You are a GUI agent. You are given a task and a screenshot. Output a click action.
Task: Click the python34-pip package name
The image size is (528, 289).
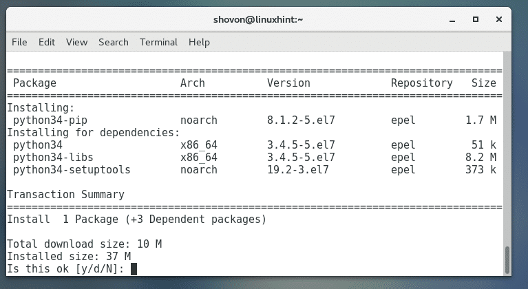(47, 120)
